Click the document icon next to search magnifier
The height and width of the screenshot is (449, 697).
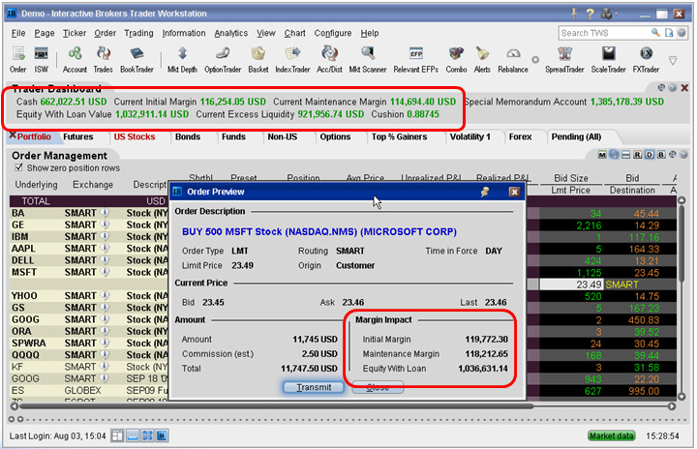click(x=669, y=33)
